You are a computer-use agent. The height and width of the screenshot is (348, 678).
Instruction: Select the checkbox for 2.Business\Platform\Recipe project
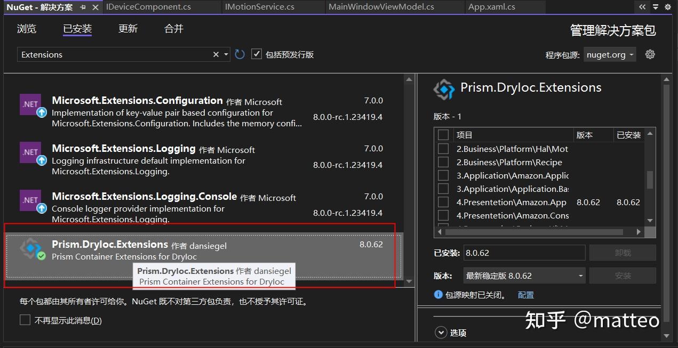coord(443,162)
